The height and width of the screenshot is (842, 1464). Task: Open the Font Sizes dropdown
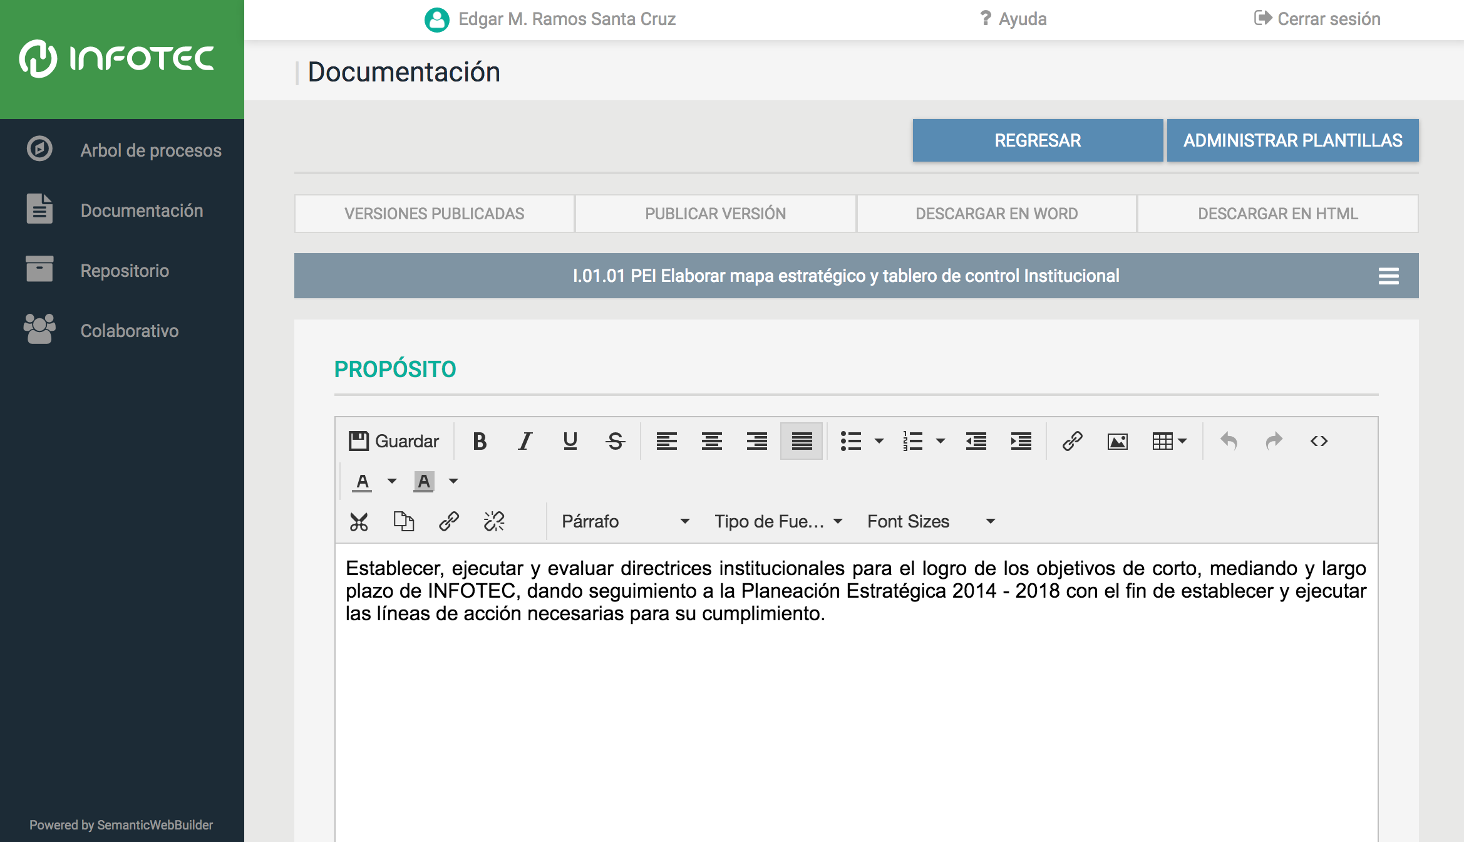(931, 521)
